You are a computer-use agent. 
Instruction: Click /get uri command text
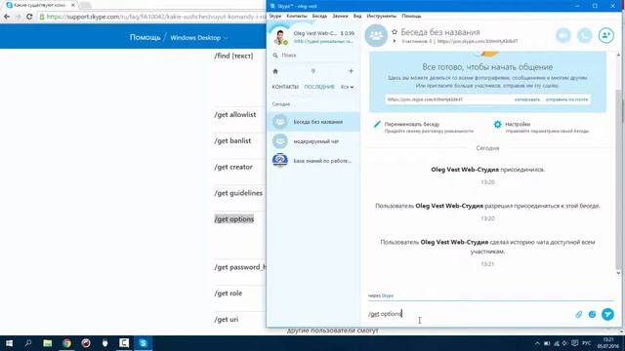point(226,320)
